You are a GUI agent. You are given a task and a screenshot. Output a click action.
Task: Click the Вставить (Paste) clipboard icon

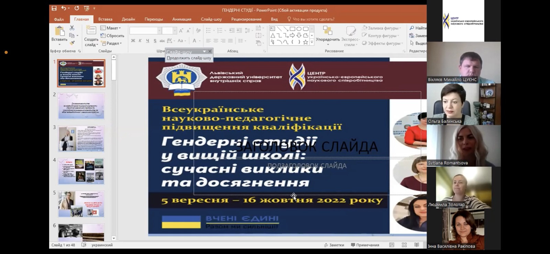59,31
